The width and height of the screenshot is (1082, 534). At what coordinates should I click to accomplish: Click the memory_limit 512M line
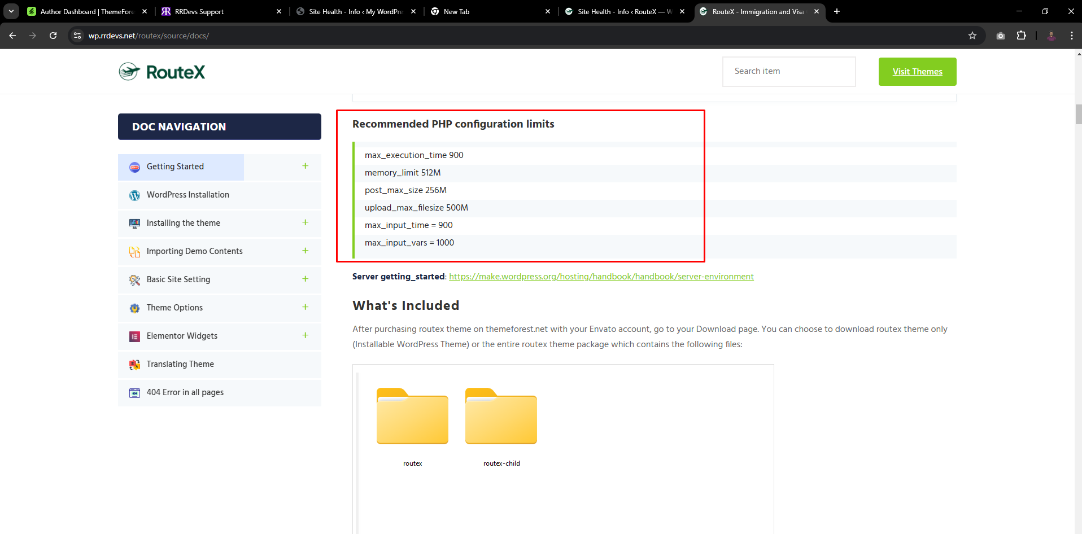[x=403, y=173]
